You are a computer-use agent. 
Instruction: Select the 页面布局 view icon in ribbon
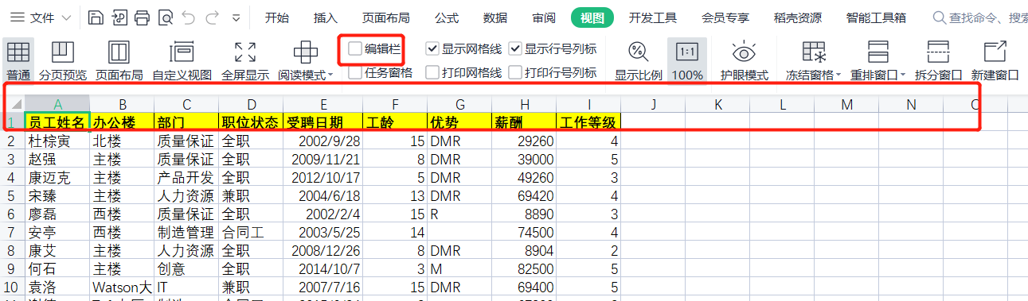tap(119, 60)
